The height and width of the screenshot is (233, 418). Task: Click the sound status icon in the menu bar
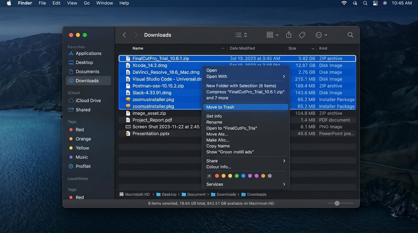click(355, 3)
